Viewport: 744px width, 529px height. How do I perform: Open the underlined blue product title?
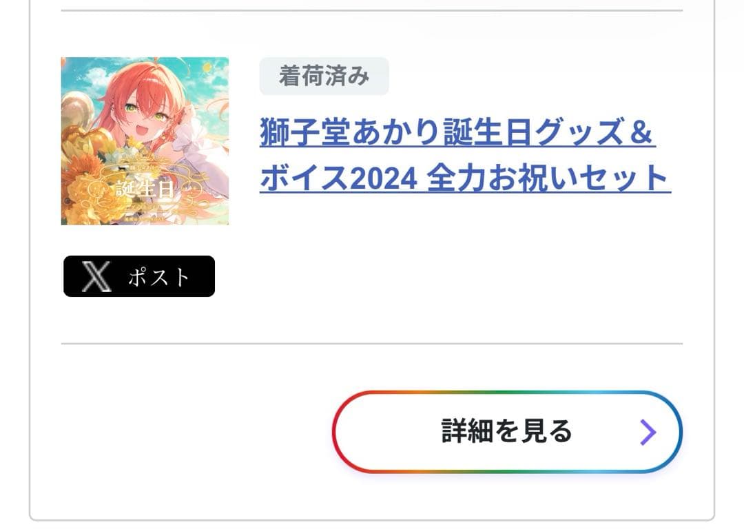[461, 158]
